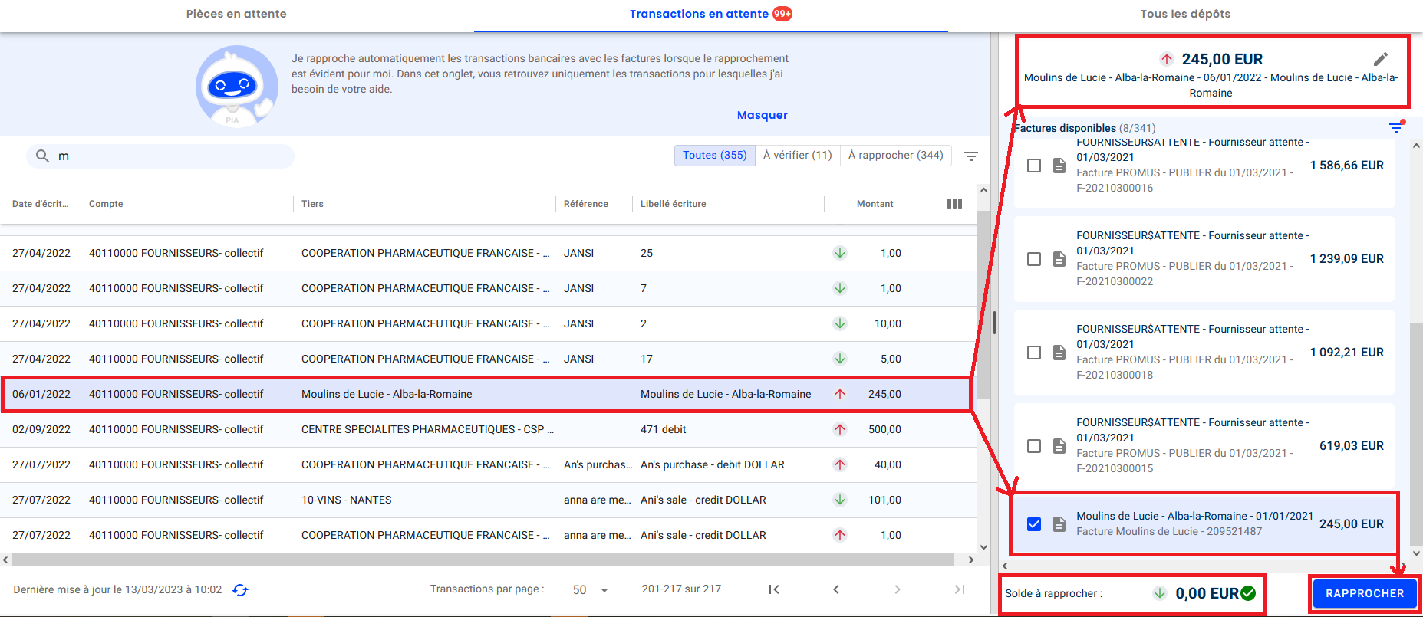Click the transactions table horizontal scrollbar
The width and height of the screenshot is (1423, 617).
(483, 560)
